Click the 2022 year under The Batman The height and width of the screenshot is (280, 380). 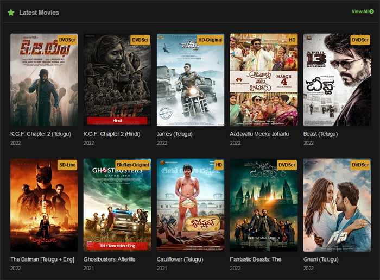tap(15, 269)
